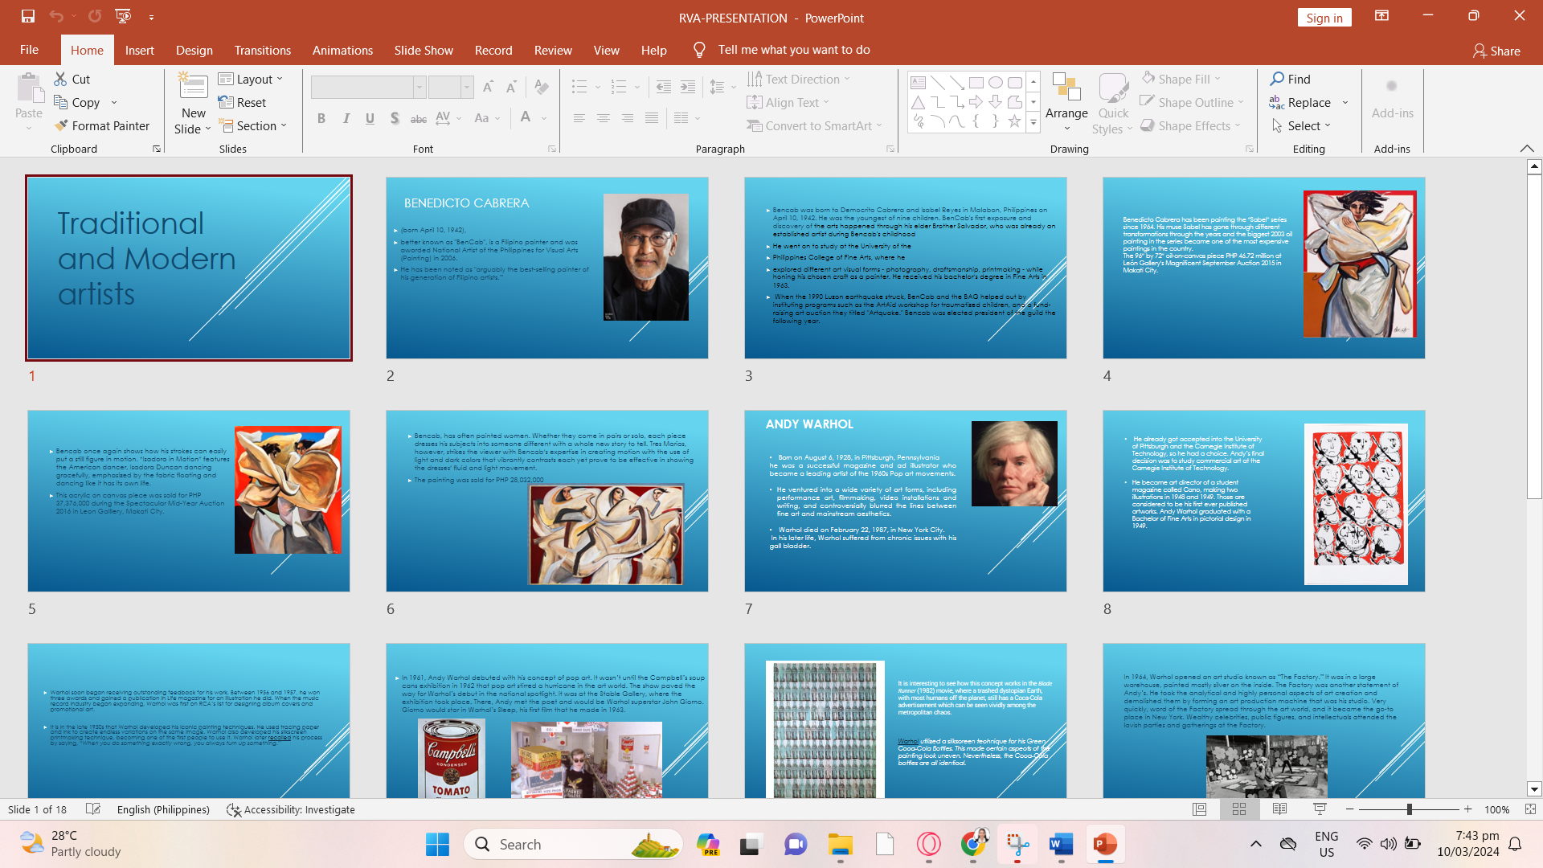This screenshot has height=868, width=1543.
Task: Open the font size dropdown arrow
Action: tap(467, 87)
